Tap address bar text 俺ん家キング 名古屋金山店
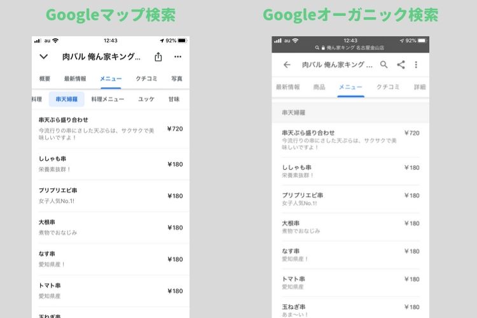The width and height of the screenshot is (477, 318). point(355,48)
